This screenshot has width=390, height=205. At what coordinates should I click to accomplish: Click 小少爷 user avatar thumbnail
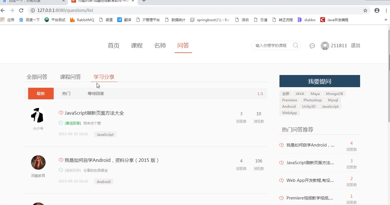click(x=38, y=115)
